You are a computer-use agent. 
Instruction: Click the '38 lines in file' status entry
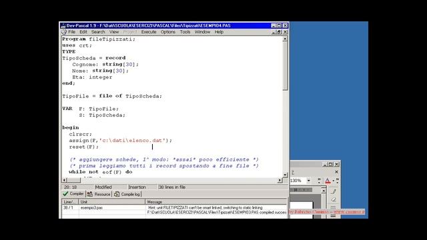(x=172, y=187)
